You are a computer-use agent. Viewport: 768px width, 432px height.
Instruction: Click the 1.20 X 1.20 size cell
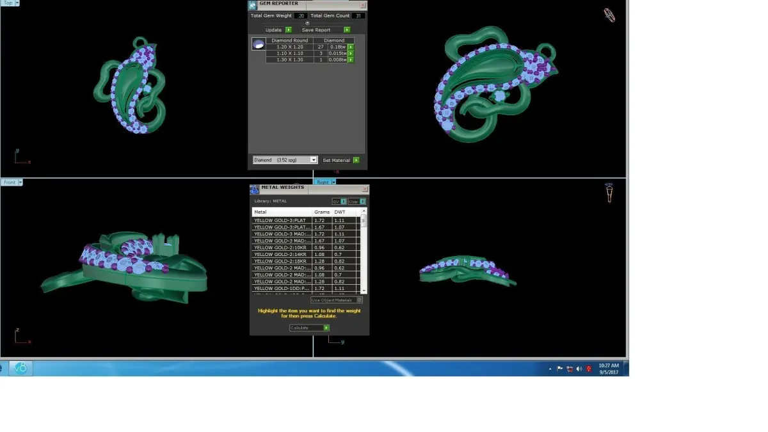[290, 47]
